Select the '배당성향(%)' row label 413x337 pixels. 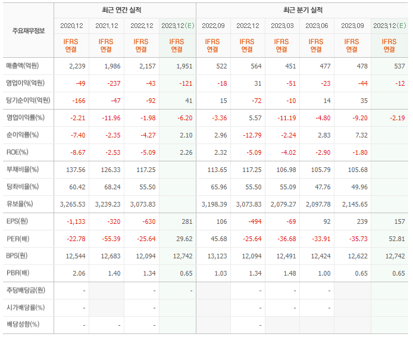(23, 324)
